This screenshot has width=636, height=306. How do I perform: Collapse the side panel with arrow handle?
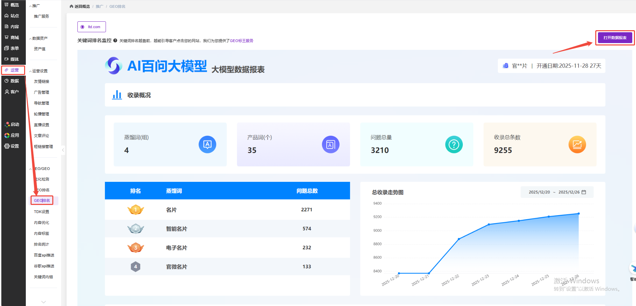tap(63, 150)
